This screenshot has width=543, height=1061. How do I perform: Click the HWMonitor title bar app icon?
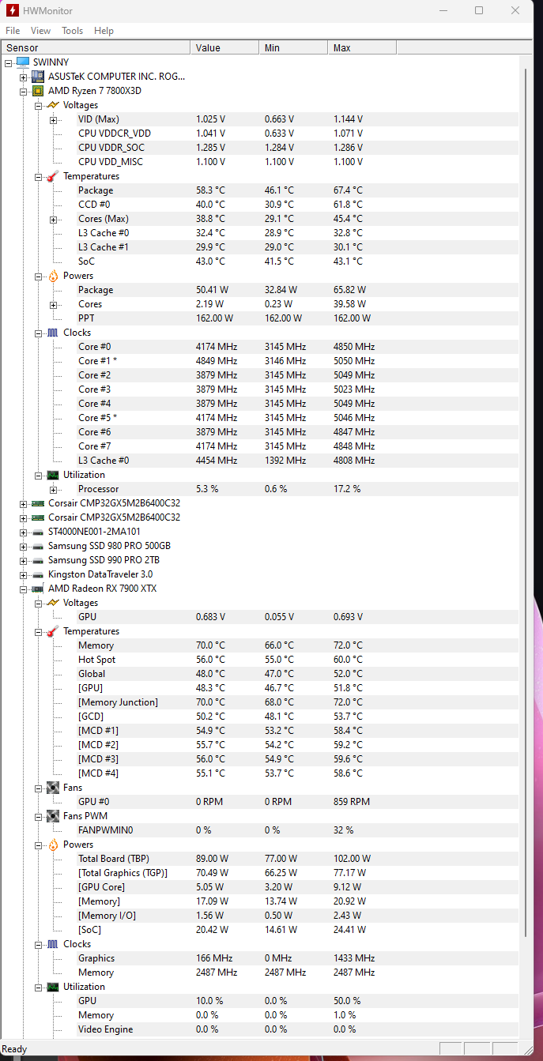11,10
